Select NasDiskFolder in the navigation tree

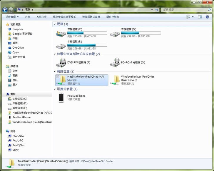point(32,113)
